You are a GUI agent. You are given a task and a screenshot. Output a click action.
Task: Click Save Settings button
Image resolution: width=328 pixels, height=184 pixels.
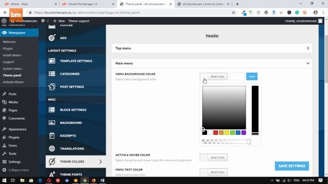[x=292, y=166]
